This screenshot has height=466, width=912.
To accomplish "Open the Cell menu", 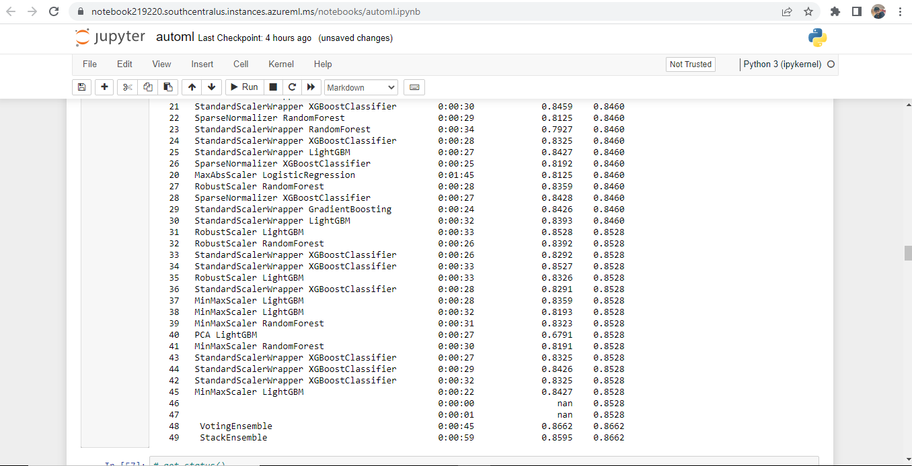I will click(240, 64).
